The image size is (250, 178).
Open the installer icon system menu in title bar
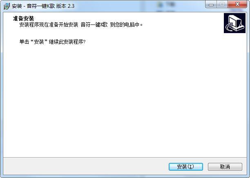click(7, 6)
